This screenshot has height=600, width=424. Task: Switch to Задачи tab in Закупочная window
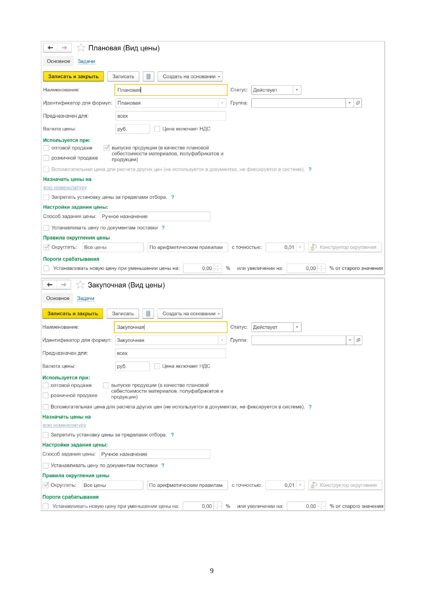(86, 298)
